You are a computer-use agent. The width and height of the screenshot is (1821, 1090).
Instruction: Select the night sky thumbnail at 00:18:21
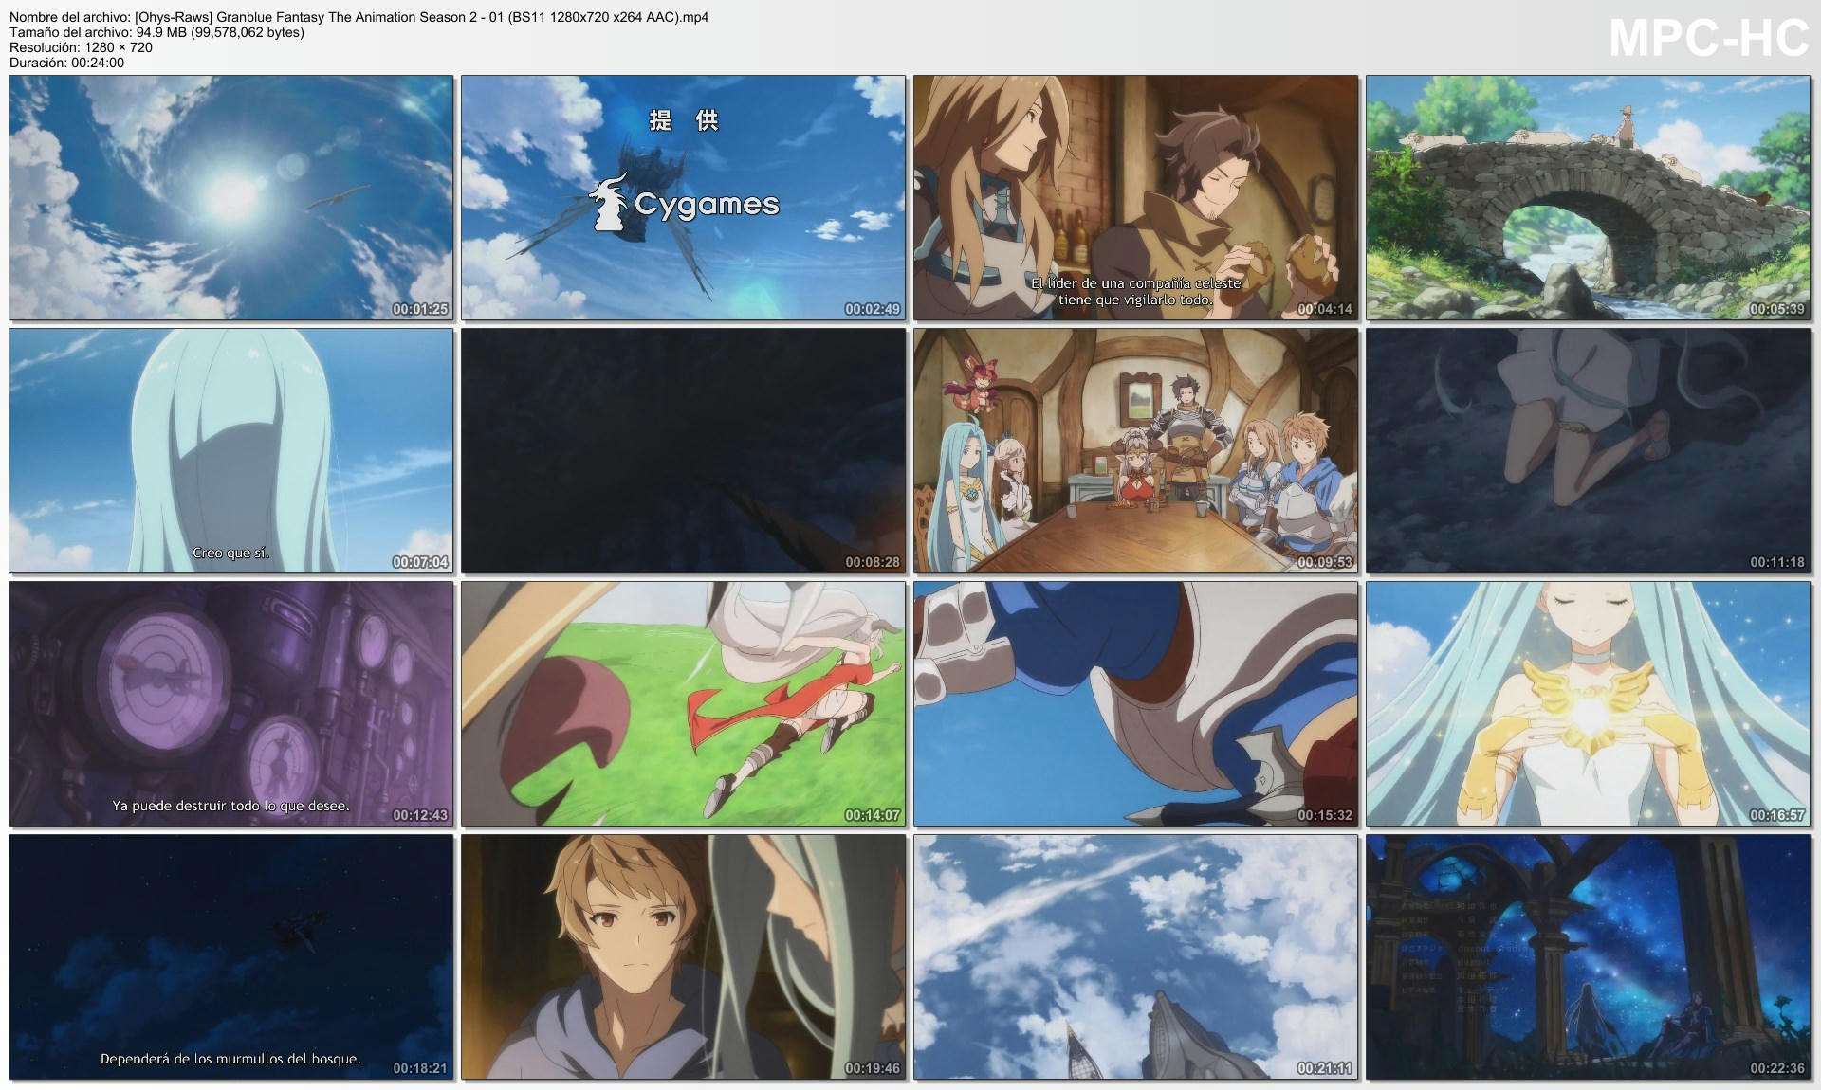(x=231, y=957)
